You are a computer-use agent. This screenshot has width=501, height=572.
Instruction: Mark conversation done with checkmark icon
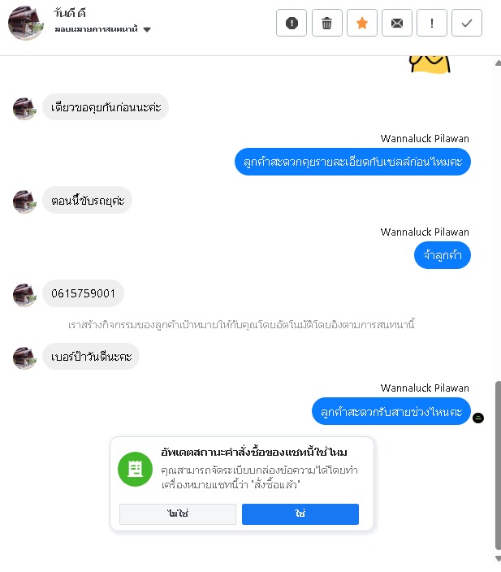(x=467, y=23)
